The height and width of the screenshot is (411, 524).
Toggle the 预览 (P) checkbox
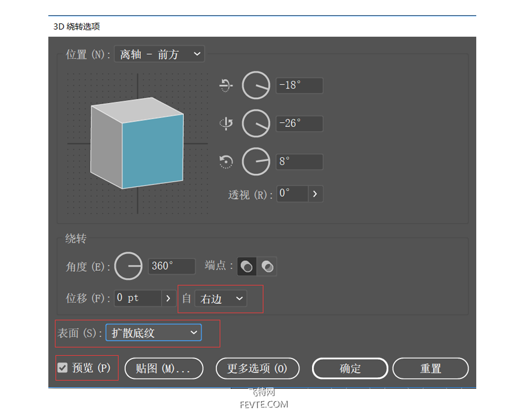(x=62, y=368)
